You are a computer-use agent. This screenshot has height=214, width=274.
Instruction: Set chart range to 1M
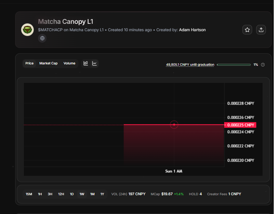coord(92,194)
